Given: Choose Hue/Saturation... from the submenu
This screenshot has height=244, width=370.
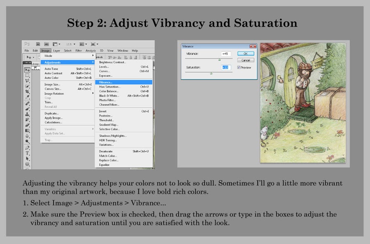Looking at the screenshot, I should (124, 87).
